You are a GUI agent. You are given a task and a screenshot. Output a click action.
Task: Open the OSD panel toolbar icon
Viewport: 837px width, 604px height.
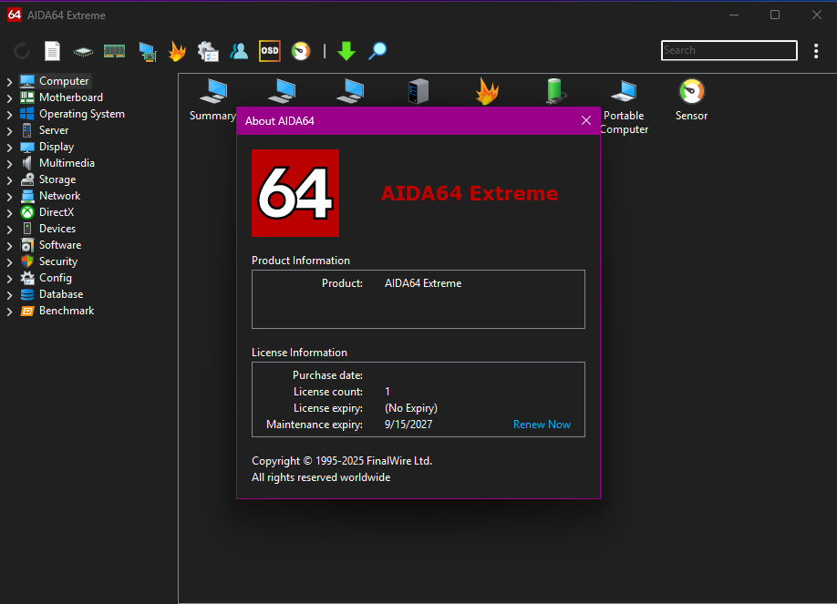(270, 51)
